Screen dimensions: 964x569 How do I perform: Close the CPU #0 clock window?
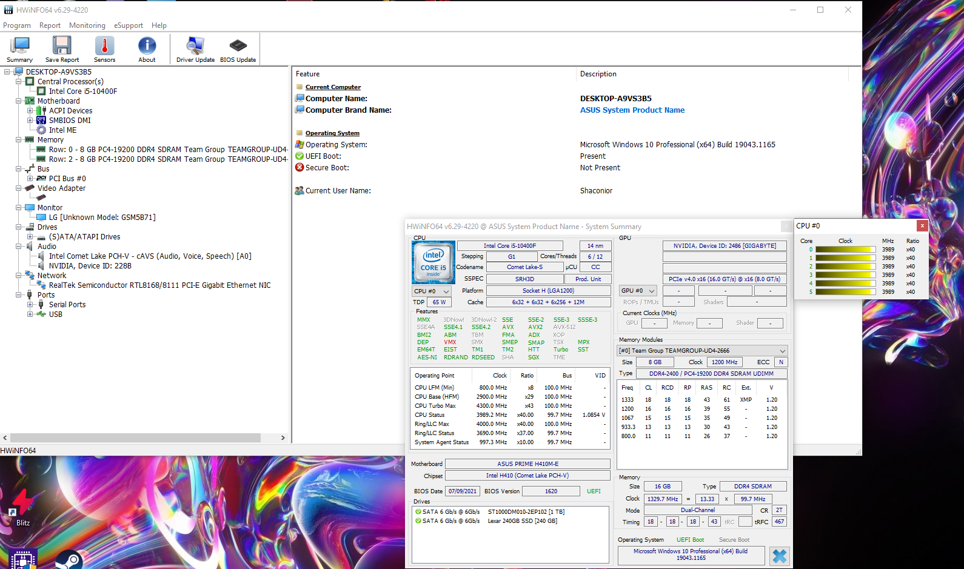(922, 225)
